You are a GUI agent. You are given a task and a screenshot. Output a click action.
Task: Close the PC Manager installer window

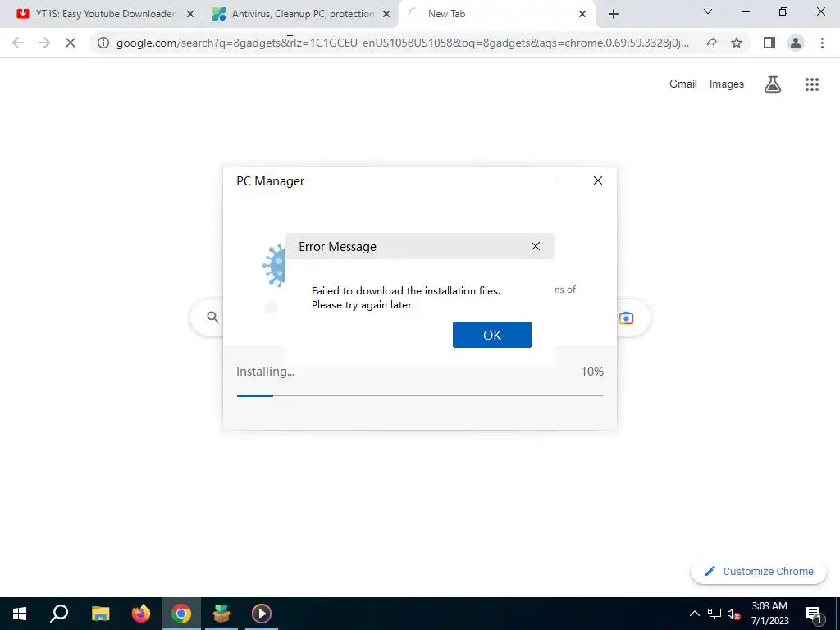coord(598,180)
